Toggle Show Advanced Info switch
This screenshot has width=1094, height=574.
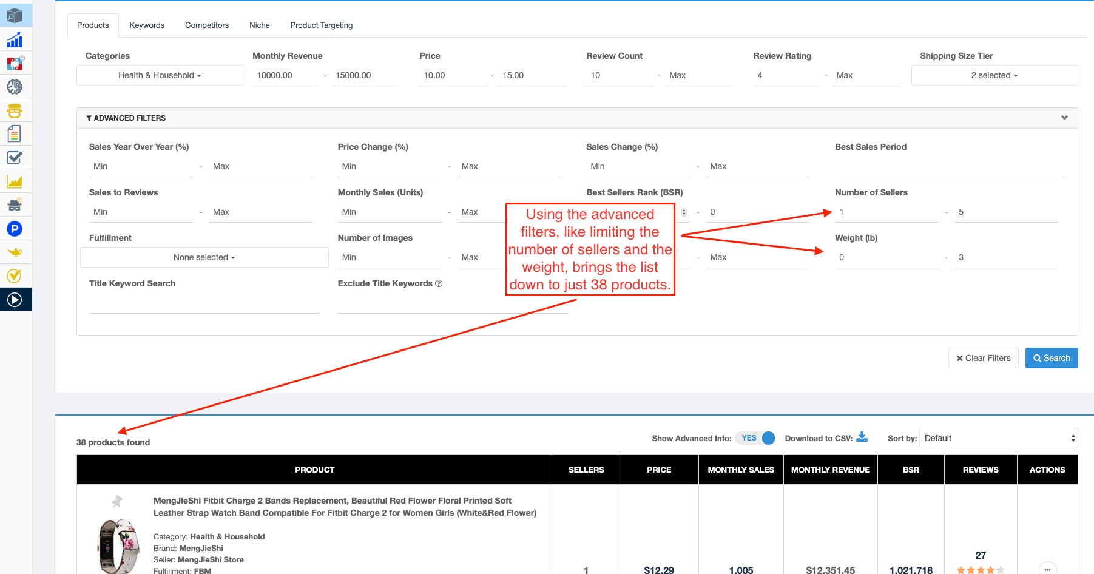[x=755, y=438]
